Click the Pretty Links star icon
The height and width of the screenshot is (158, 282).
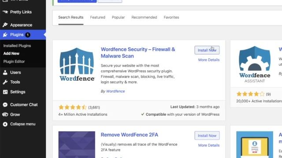click(x=5, y=12)
